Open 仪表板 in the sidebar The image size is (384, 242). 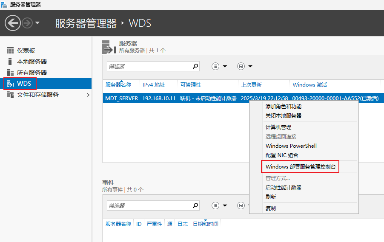(26, 51)
